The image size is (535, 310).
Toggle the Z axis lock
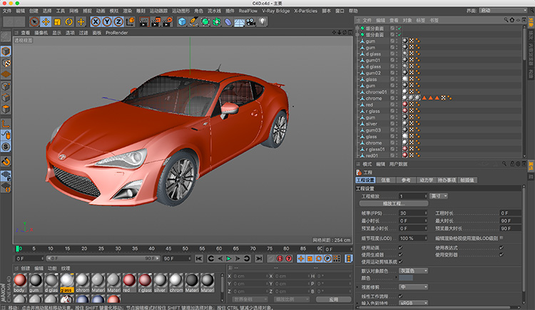tap(118, 22)
